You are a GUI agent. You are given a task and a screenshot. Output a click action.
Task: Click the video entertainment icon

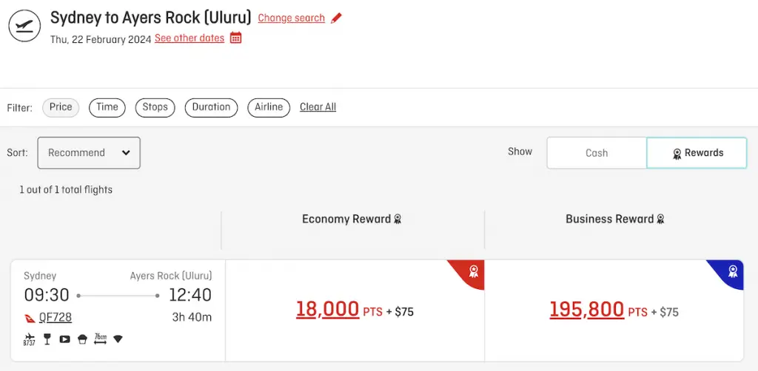(x=65, y=339)
